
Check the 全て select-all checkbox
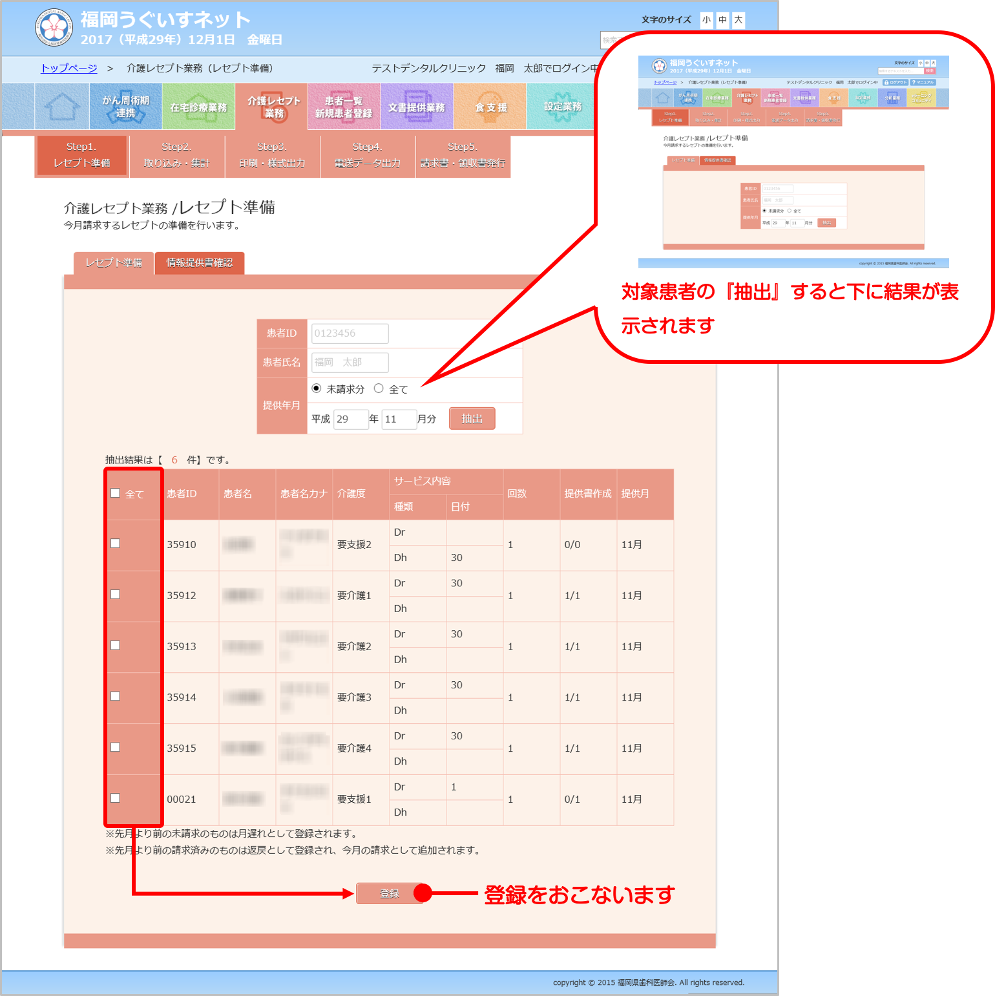click(115, 493)
